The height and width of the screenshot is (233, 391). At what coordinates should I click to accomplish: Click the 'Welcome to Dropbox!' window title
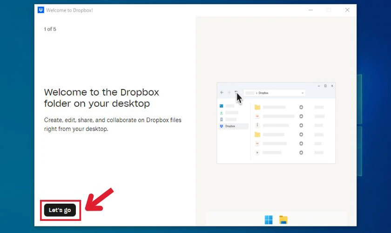(69, 10)
